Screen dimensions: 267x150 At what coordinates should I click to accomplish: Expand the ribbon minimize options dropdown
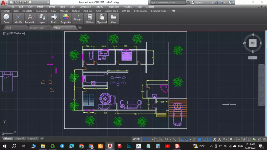[x=176, y=11]
